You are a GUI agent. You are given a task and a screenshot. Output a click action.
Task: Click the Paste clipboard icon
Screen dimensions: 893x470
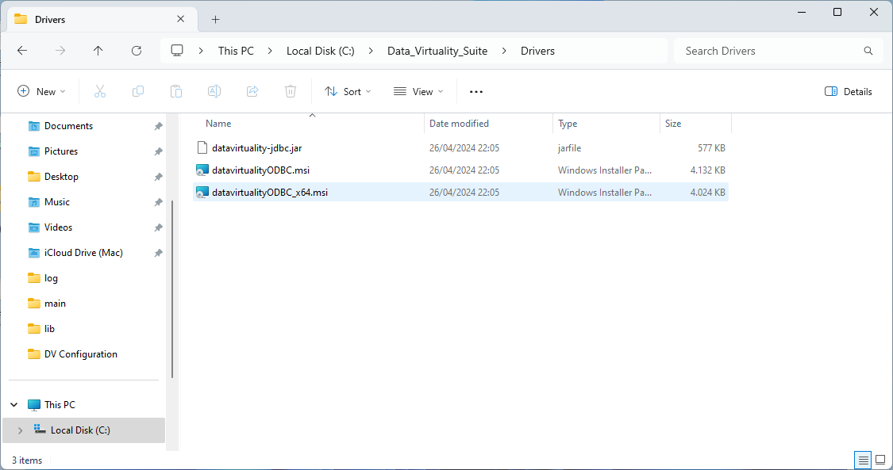(x=176, y=92)
